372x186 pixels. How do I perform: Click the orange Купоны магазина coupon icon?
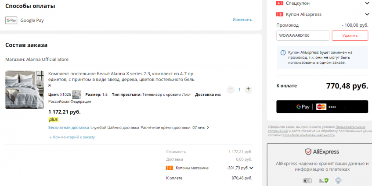click(169, 168)
